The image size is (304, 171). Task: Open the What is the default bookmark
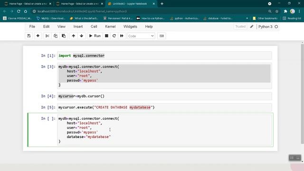[84, 19]
